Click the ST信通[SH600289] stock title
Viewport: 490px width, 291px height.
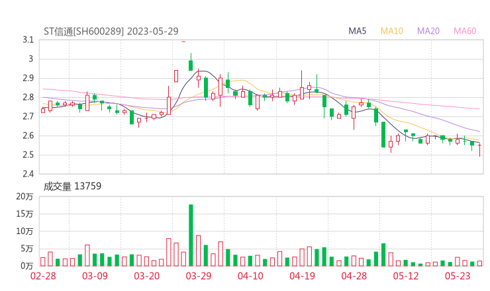pos(83,31)
